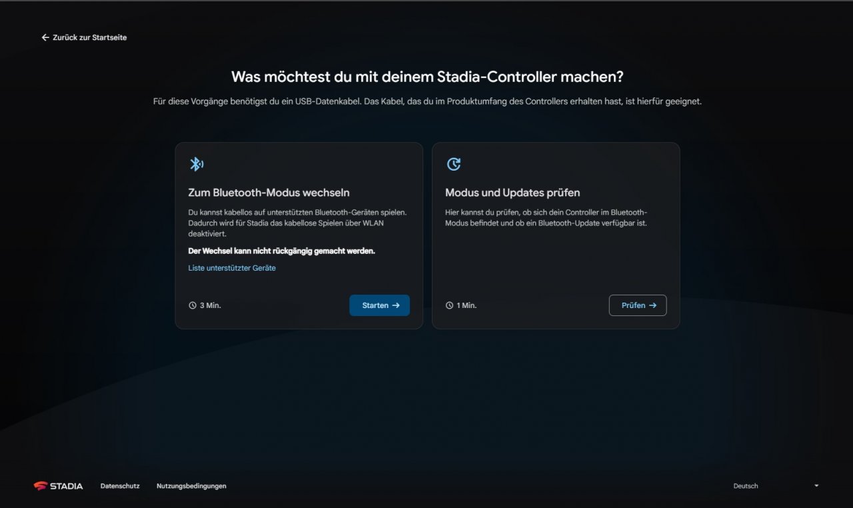Open the Nutzungsbedingungen link
The height and width of the screenshot is (508, 853).
[191, 486]
